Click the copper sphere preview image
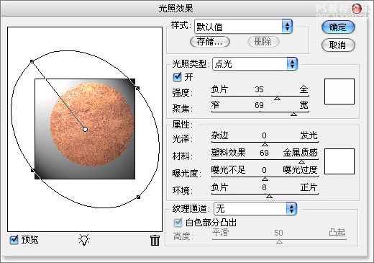374x263 pixels. pos(92,125)
